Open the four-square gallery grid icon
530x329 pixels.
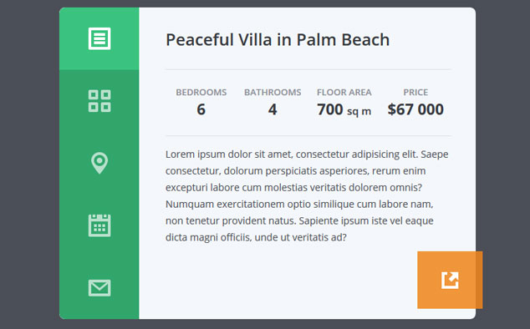99,101
